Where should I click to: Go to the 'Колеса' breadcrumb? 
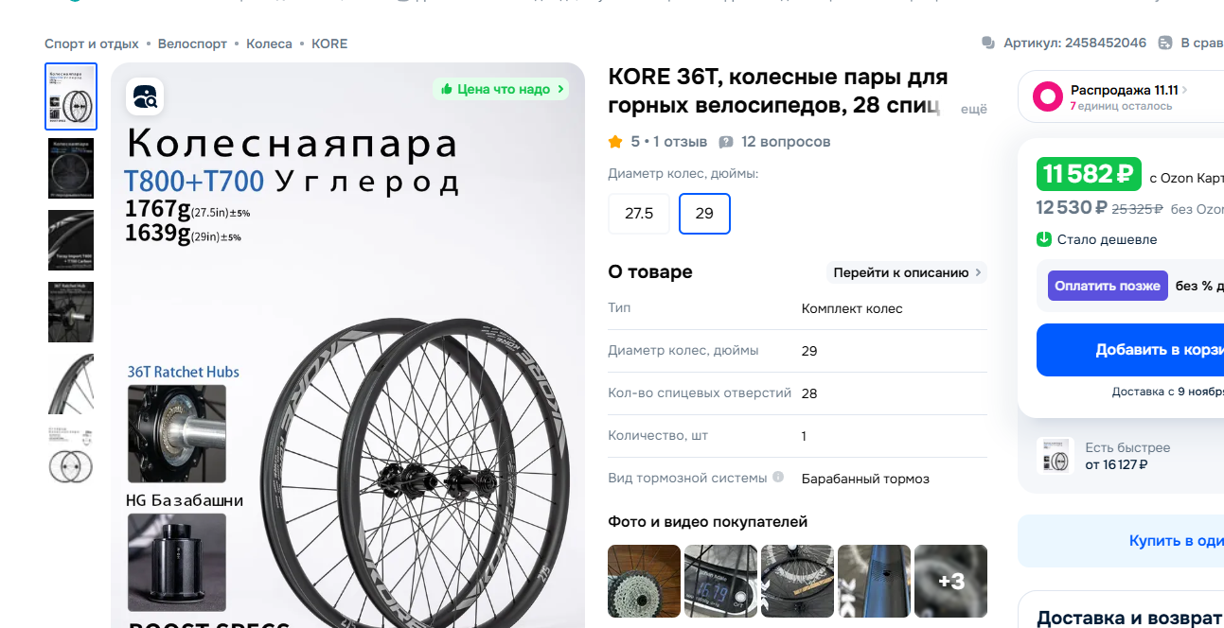coord(270,44)
